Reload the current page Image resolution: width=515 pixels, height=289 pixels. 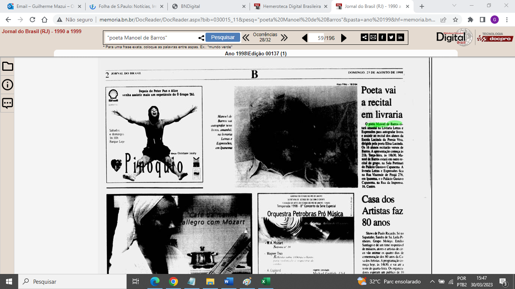click(32, 20)
